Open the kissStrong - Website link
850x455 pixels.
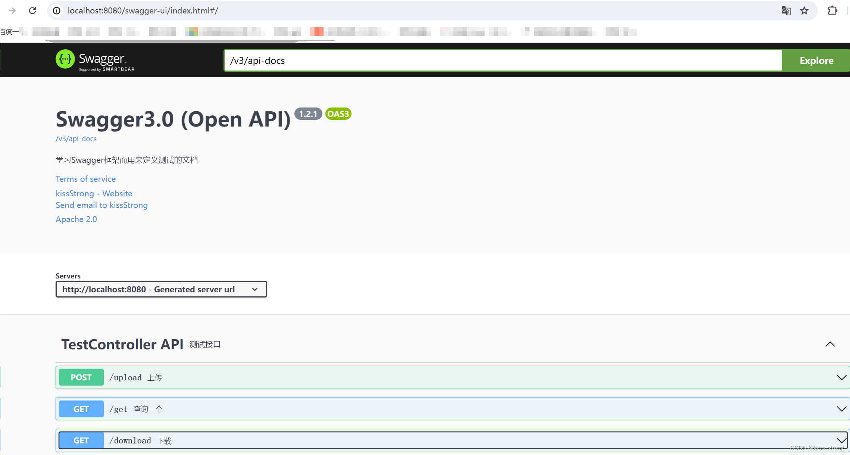(x=94, y=193)
